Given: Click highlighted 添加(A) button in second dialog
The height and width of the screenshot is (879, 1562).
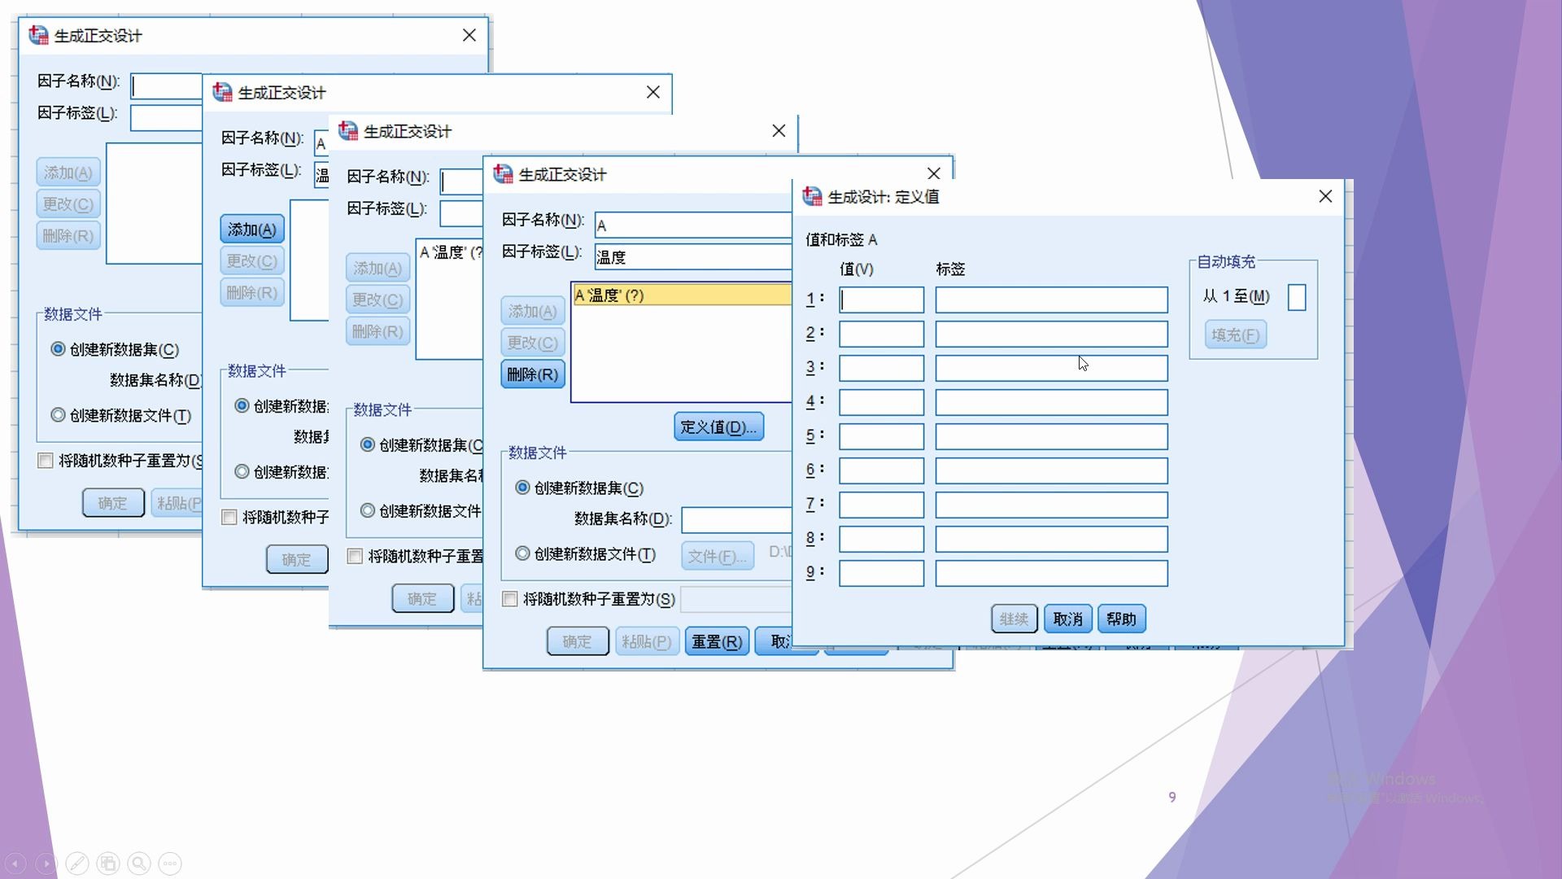Looking at the screenshot, I should 252,230.
